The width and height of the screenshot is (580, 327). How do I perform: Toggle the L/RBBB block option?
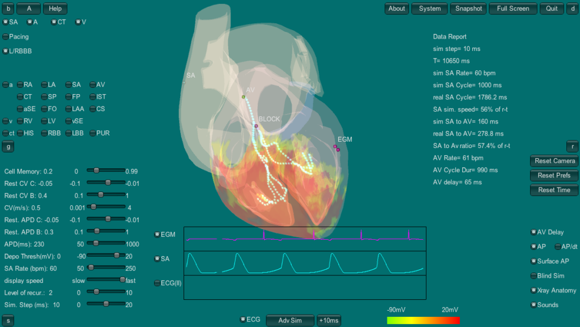(x=6, y=51)
